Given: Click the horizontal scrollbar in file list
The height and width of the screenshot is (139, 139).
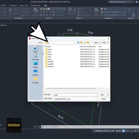Looking at the screenshot, I should 71,88.
